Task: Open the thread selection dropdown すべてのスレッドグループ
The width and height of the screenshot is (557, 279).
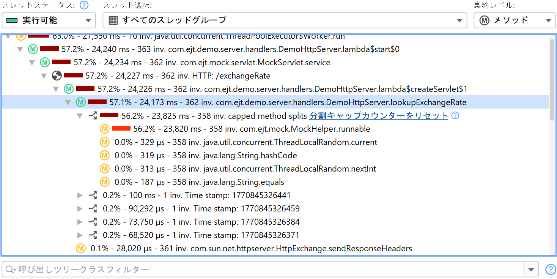Action: coord(285,20)
